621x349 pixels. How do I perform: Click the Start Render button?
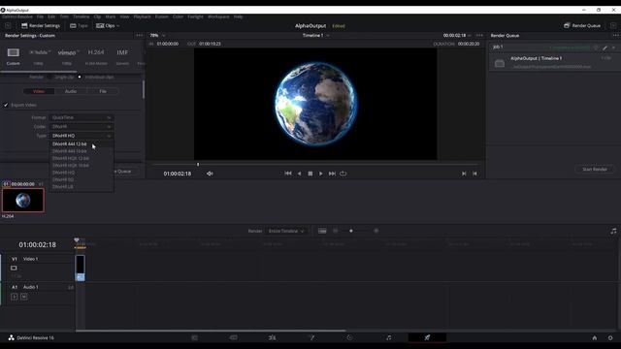(x=595, y=170)
